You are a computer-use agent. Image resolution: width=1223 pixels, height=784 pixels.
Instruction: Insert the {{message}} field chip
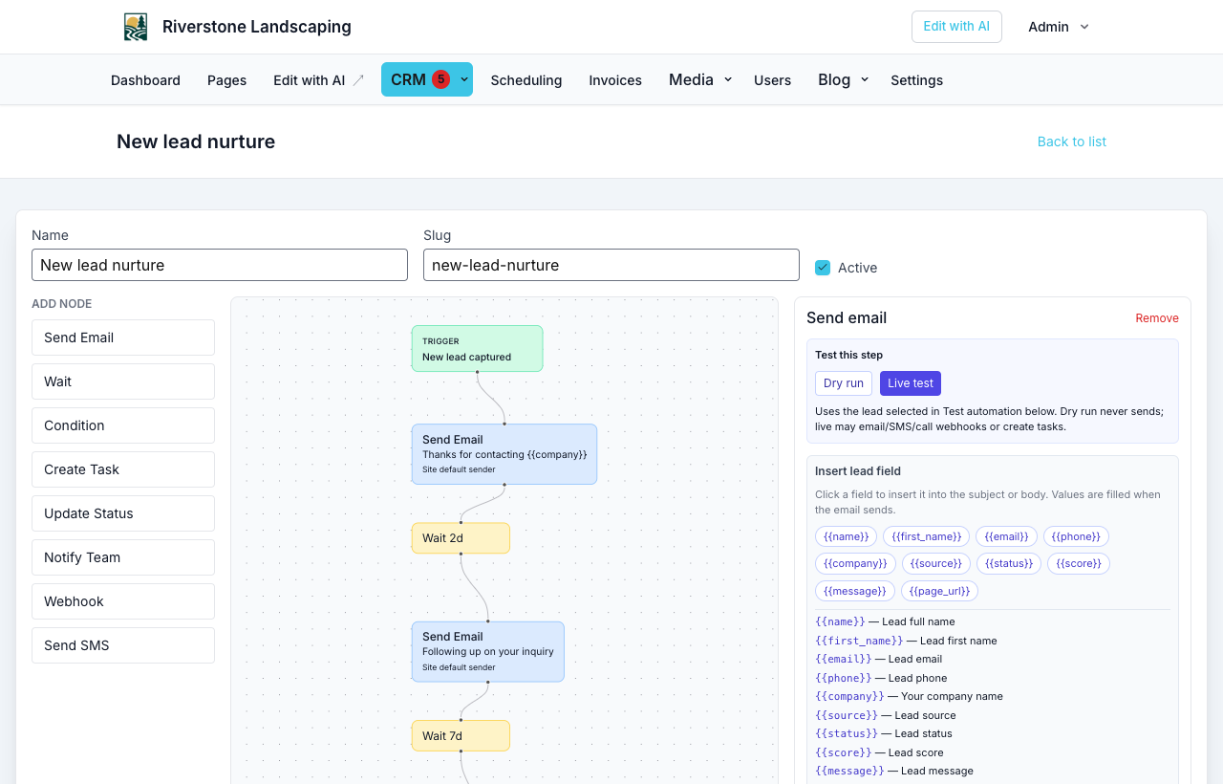tap(855, 591)
